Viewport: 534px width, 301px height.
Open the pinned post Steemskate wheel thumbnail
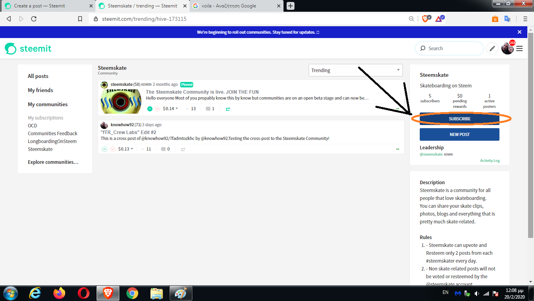point(122,101)
